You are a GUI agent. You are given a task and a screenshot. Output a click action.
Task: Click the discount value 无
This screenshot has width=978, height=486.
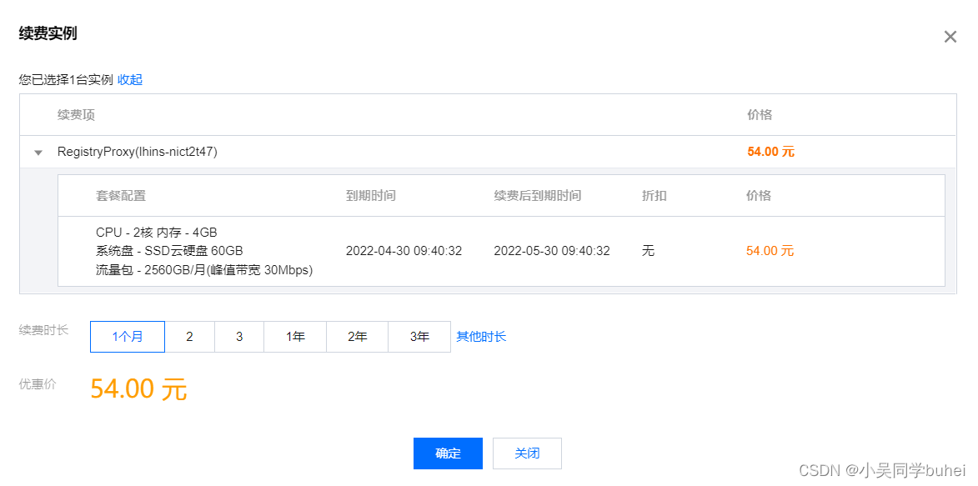[x=648, y=252]
